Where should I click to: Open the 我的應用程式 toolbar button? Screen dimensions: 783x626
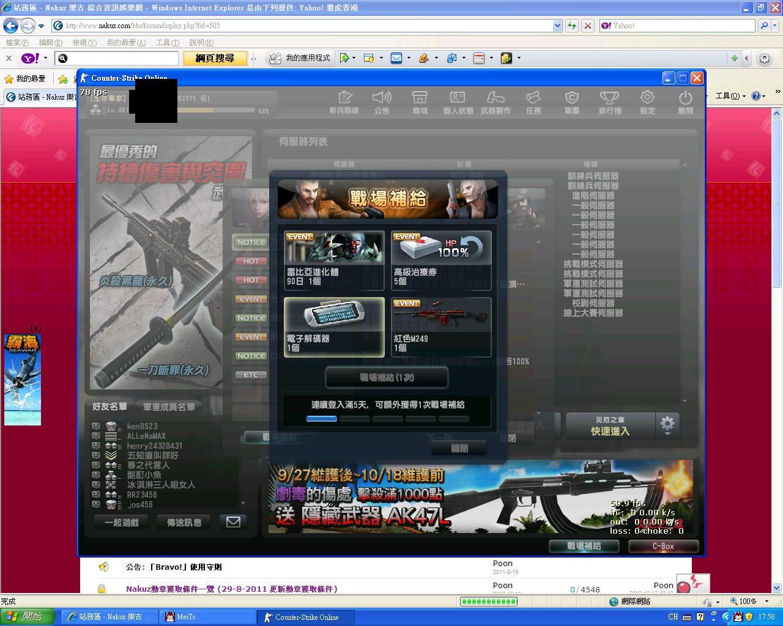[x=301, y=58]
